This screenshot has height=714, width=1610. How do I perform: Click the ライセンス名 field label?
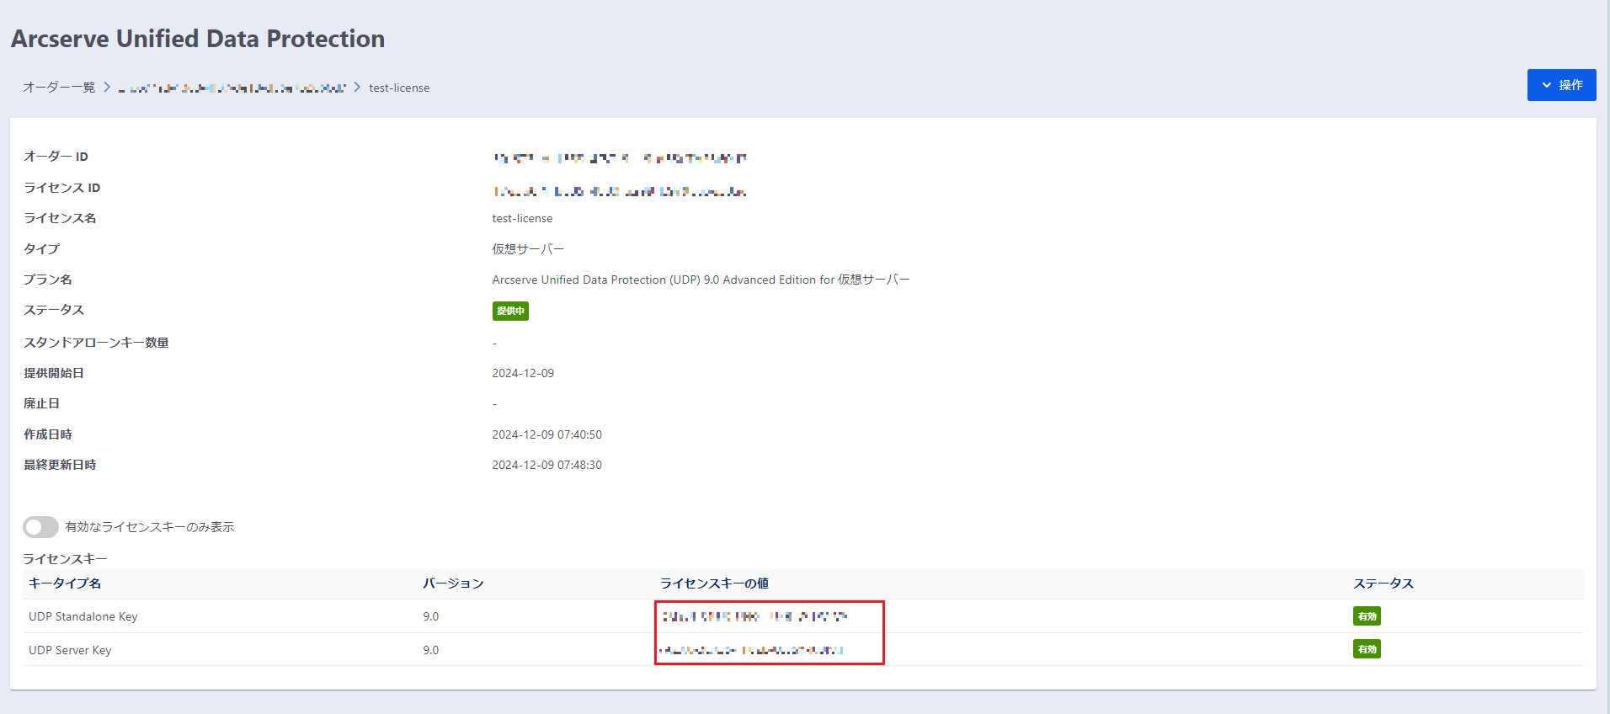pyautogui.click(x=60, y=218)
